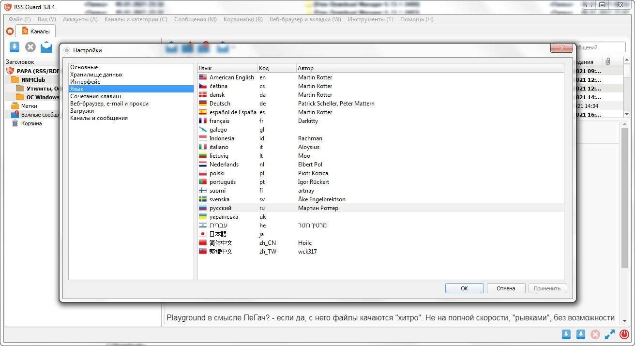Select Загрузки settings category
Viewport: 635px width, 346px height.
[131, 111]
